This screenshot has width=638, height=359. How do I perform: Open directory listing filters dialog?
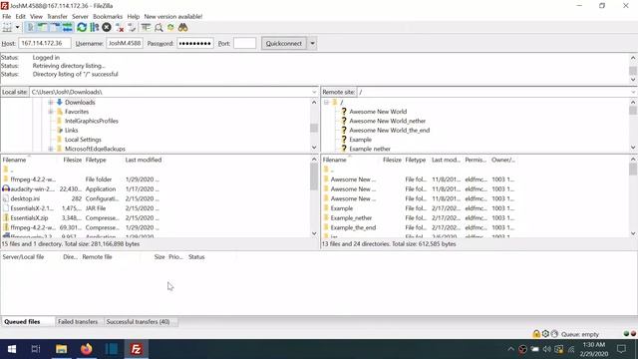146,27
